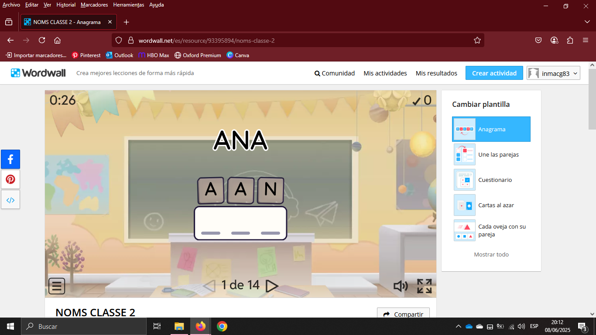Image resolution: width=596 pixels, height=335 pixels.
Task: Mute the game sound speaker icon
Action: [400, 286]
